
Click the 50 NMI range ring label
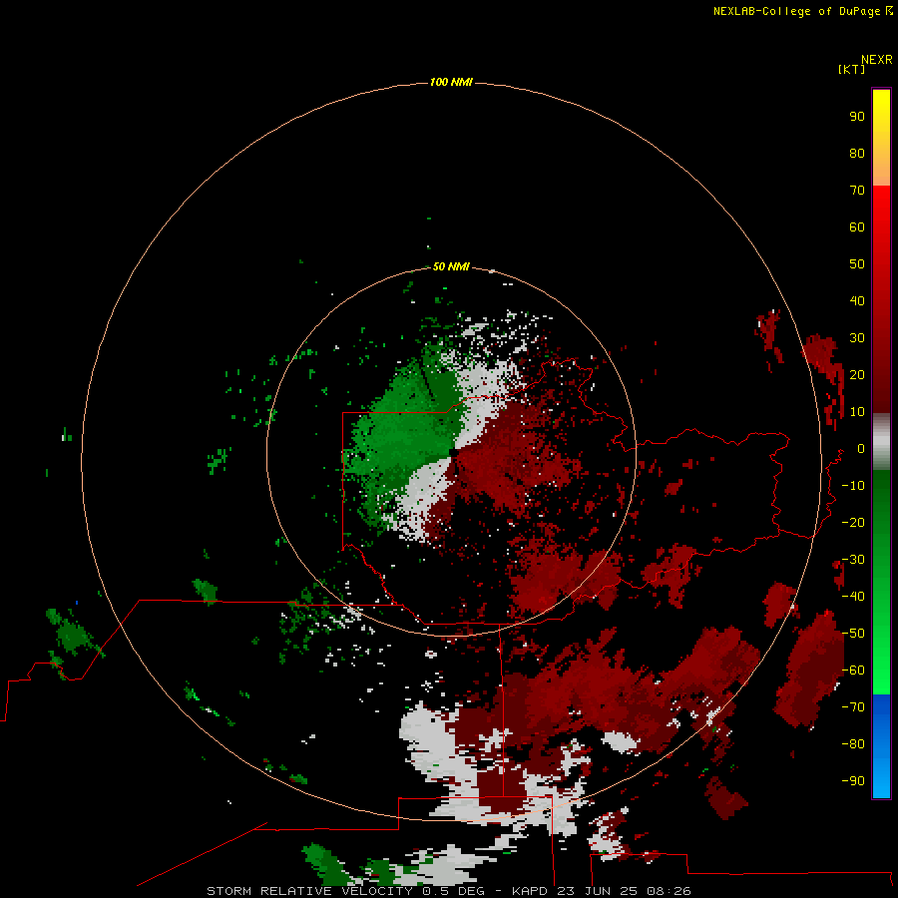[x=451, y=266]
